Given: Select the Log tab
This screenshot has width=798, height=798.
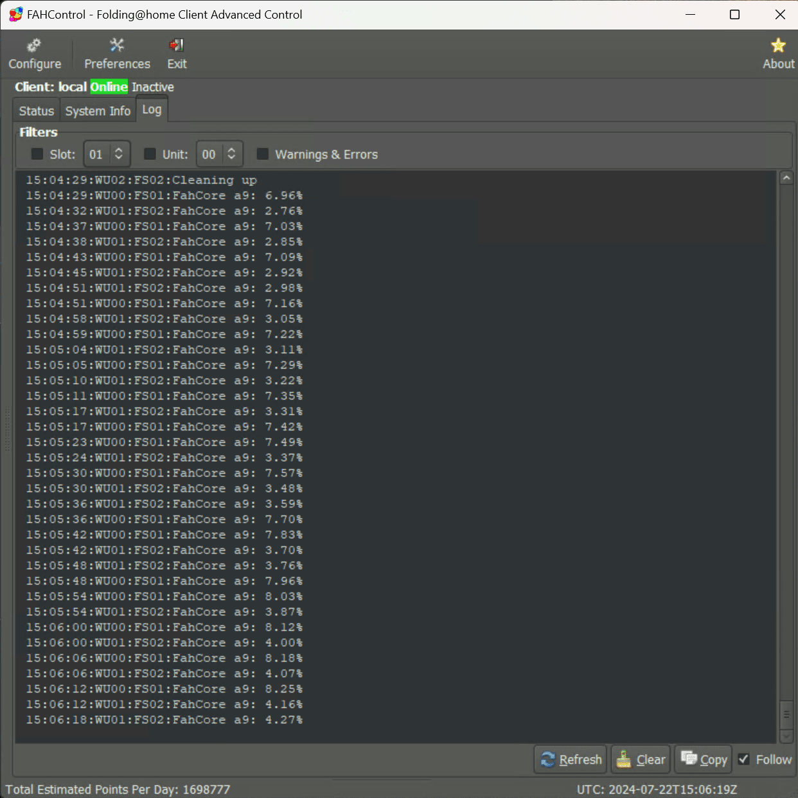Looking at the screenshot, I should (x=152, y=109).
